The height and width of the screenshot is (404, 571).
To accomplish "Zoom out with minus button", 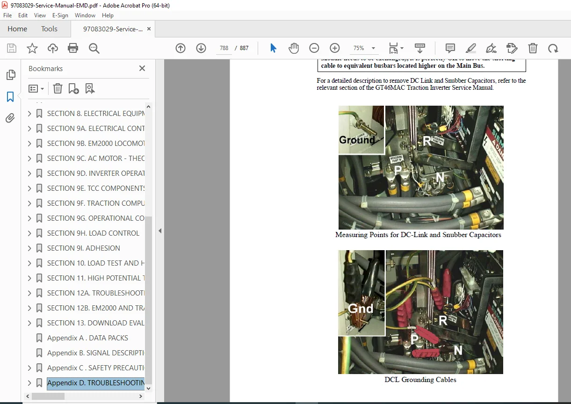I will (x=314, y=48).
